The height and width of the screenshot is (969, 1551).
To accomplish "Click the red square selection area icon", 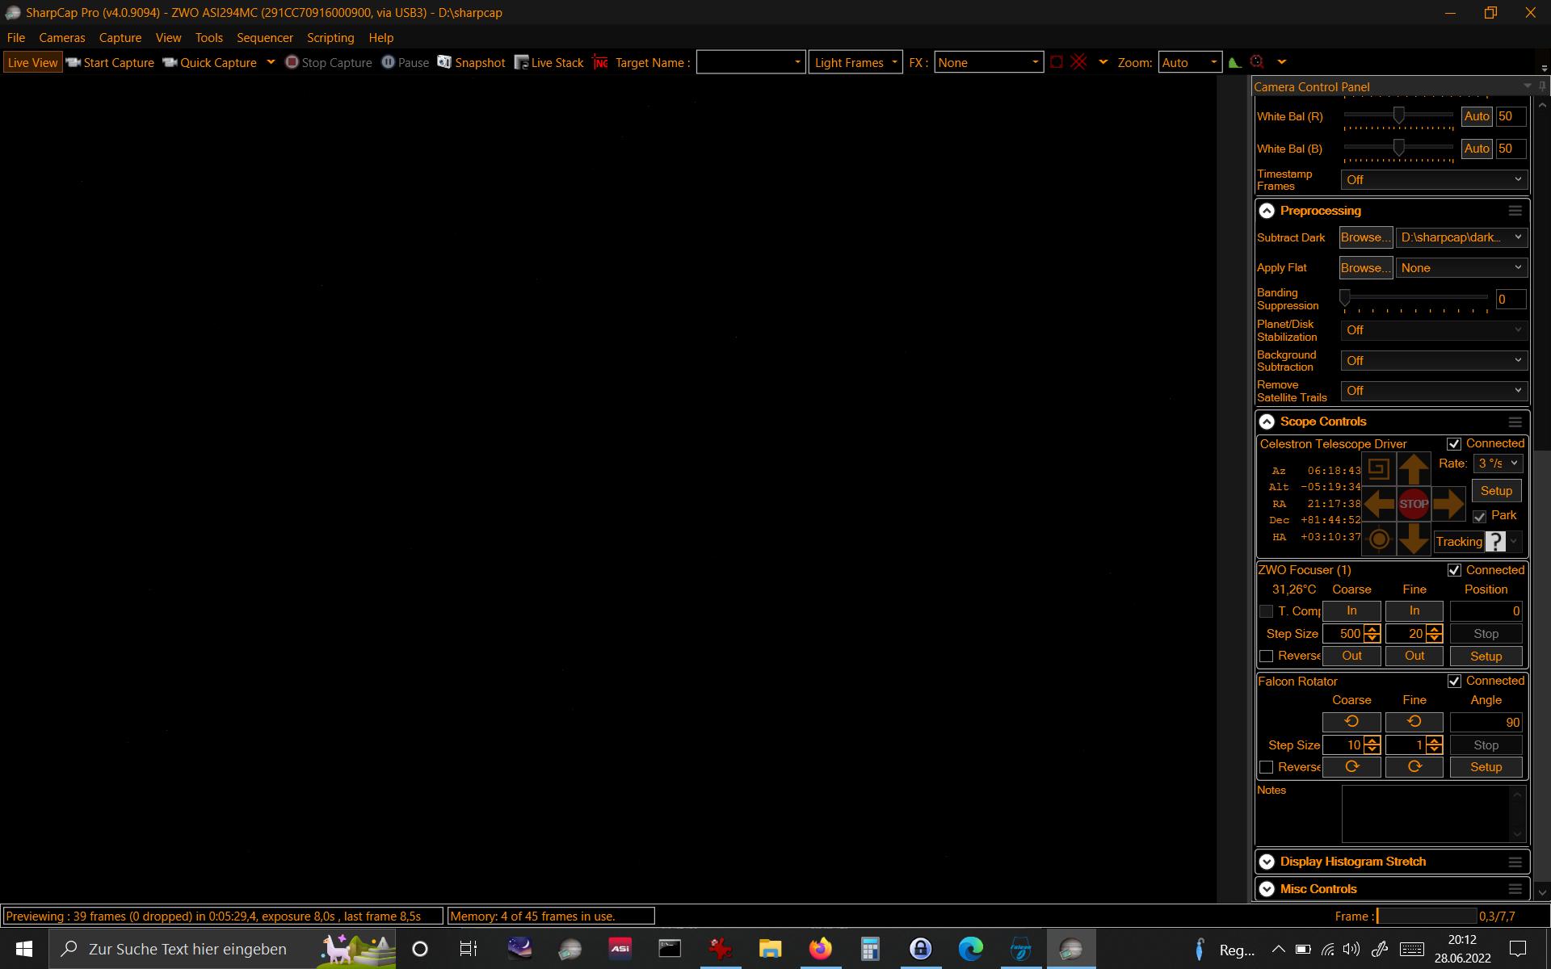I will 1057,62.
